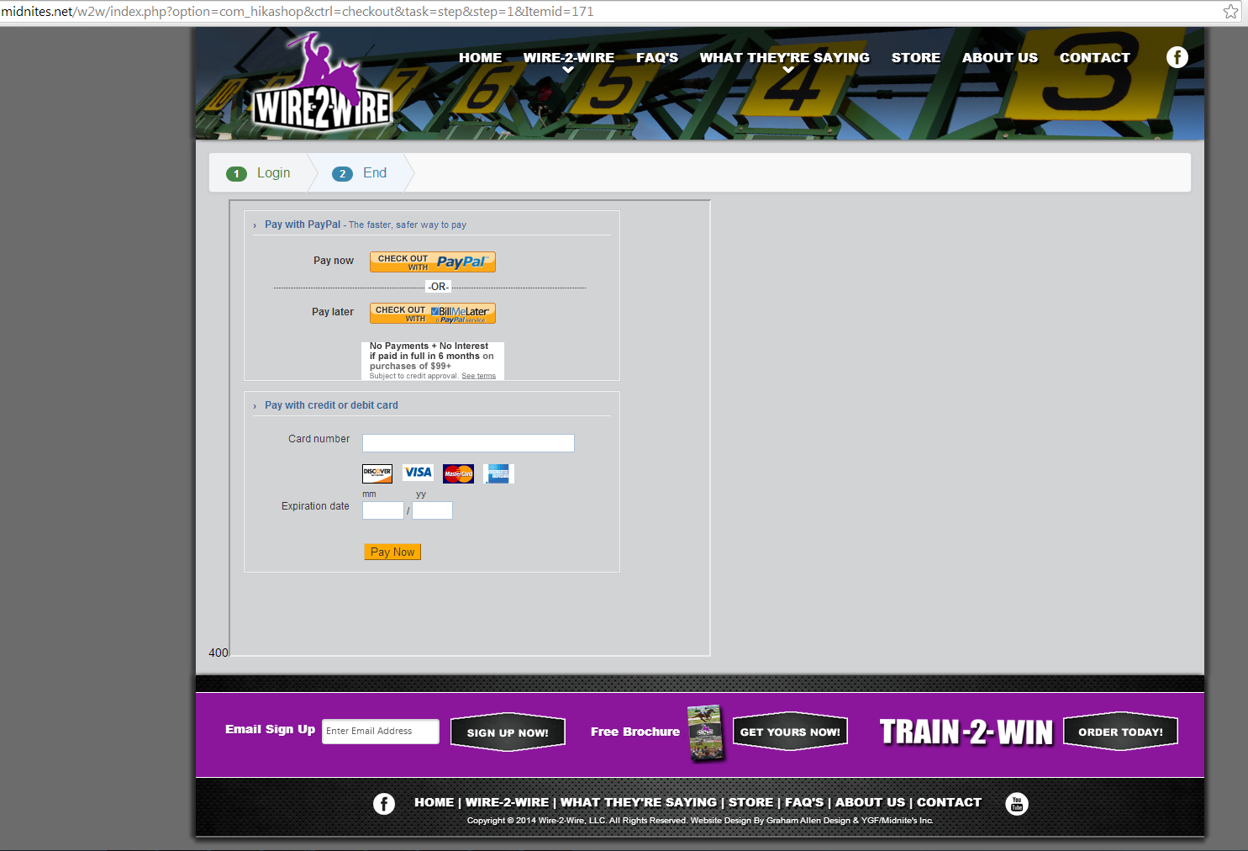
Task: Open FAQ's in the top navigation
Action: 657,58
